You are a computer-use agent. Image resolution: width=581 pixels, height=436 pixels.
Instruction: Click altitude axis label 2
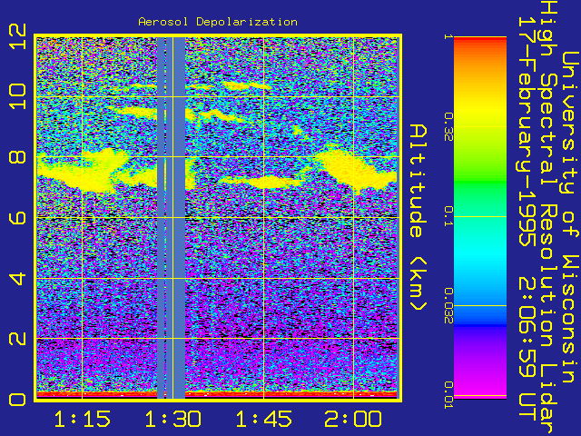click(17, 339)
